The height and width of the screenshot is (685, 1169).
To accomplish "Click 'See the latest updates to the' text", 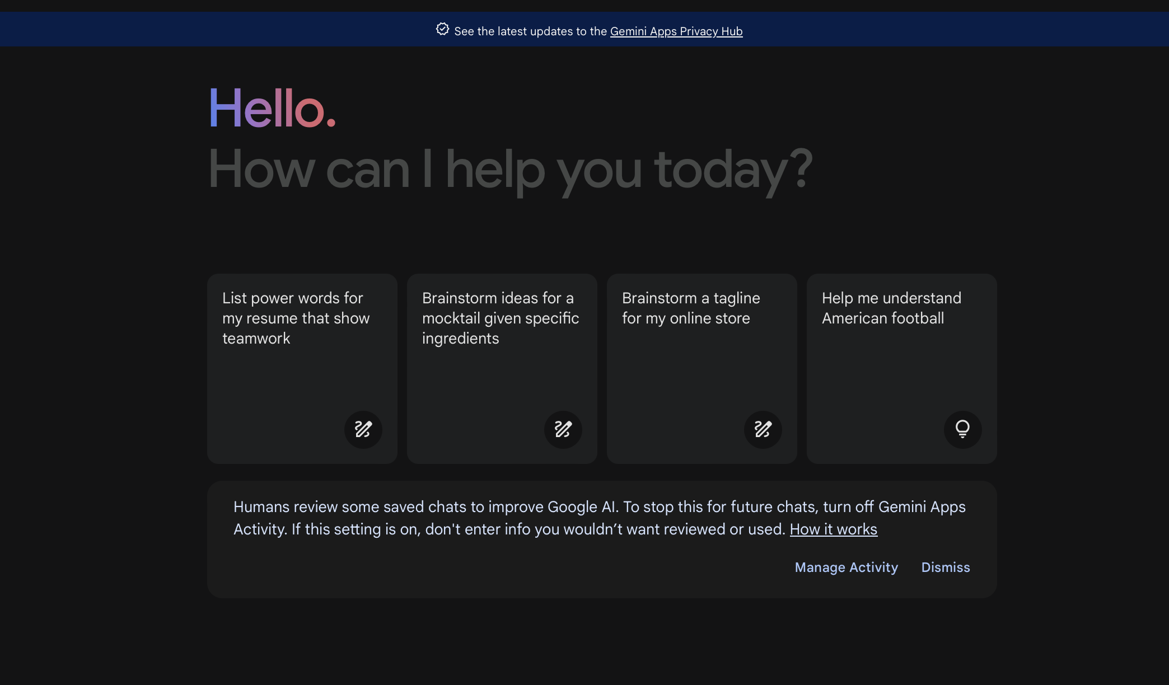I will click(530, 31).
